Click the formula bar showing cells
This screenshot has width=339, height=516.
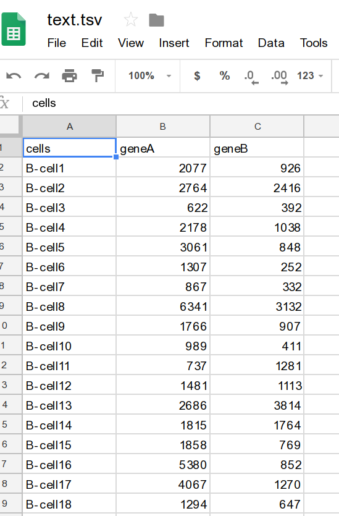[x=181, y=103]
